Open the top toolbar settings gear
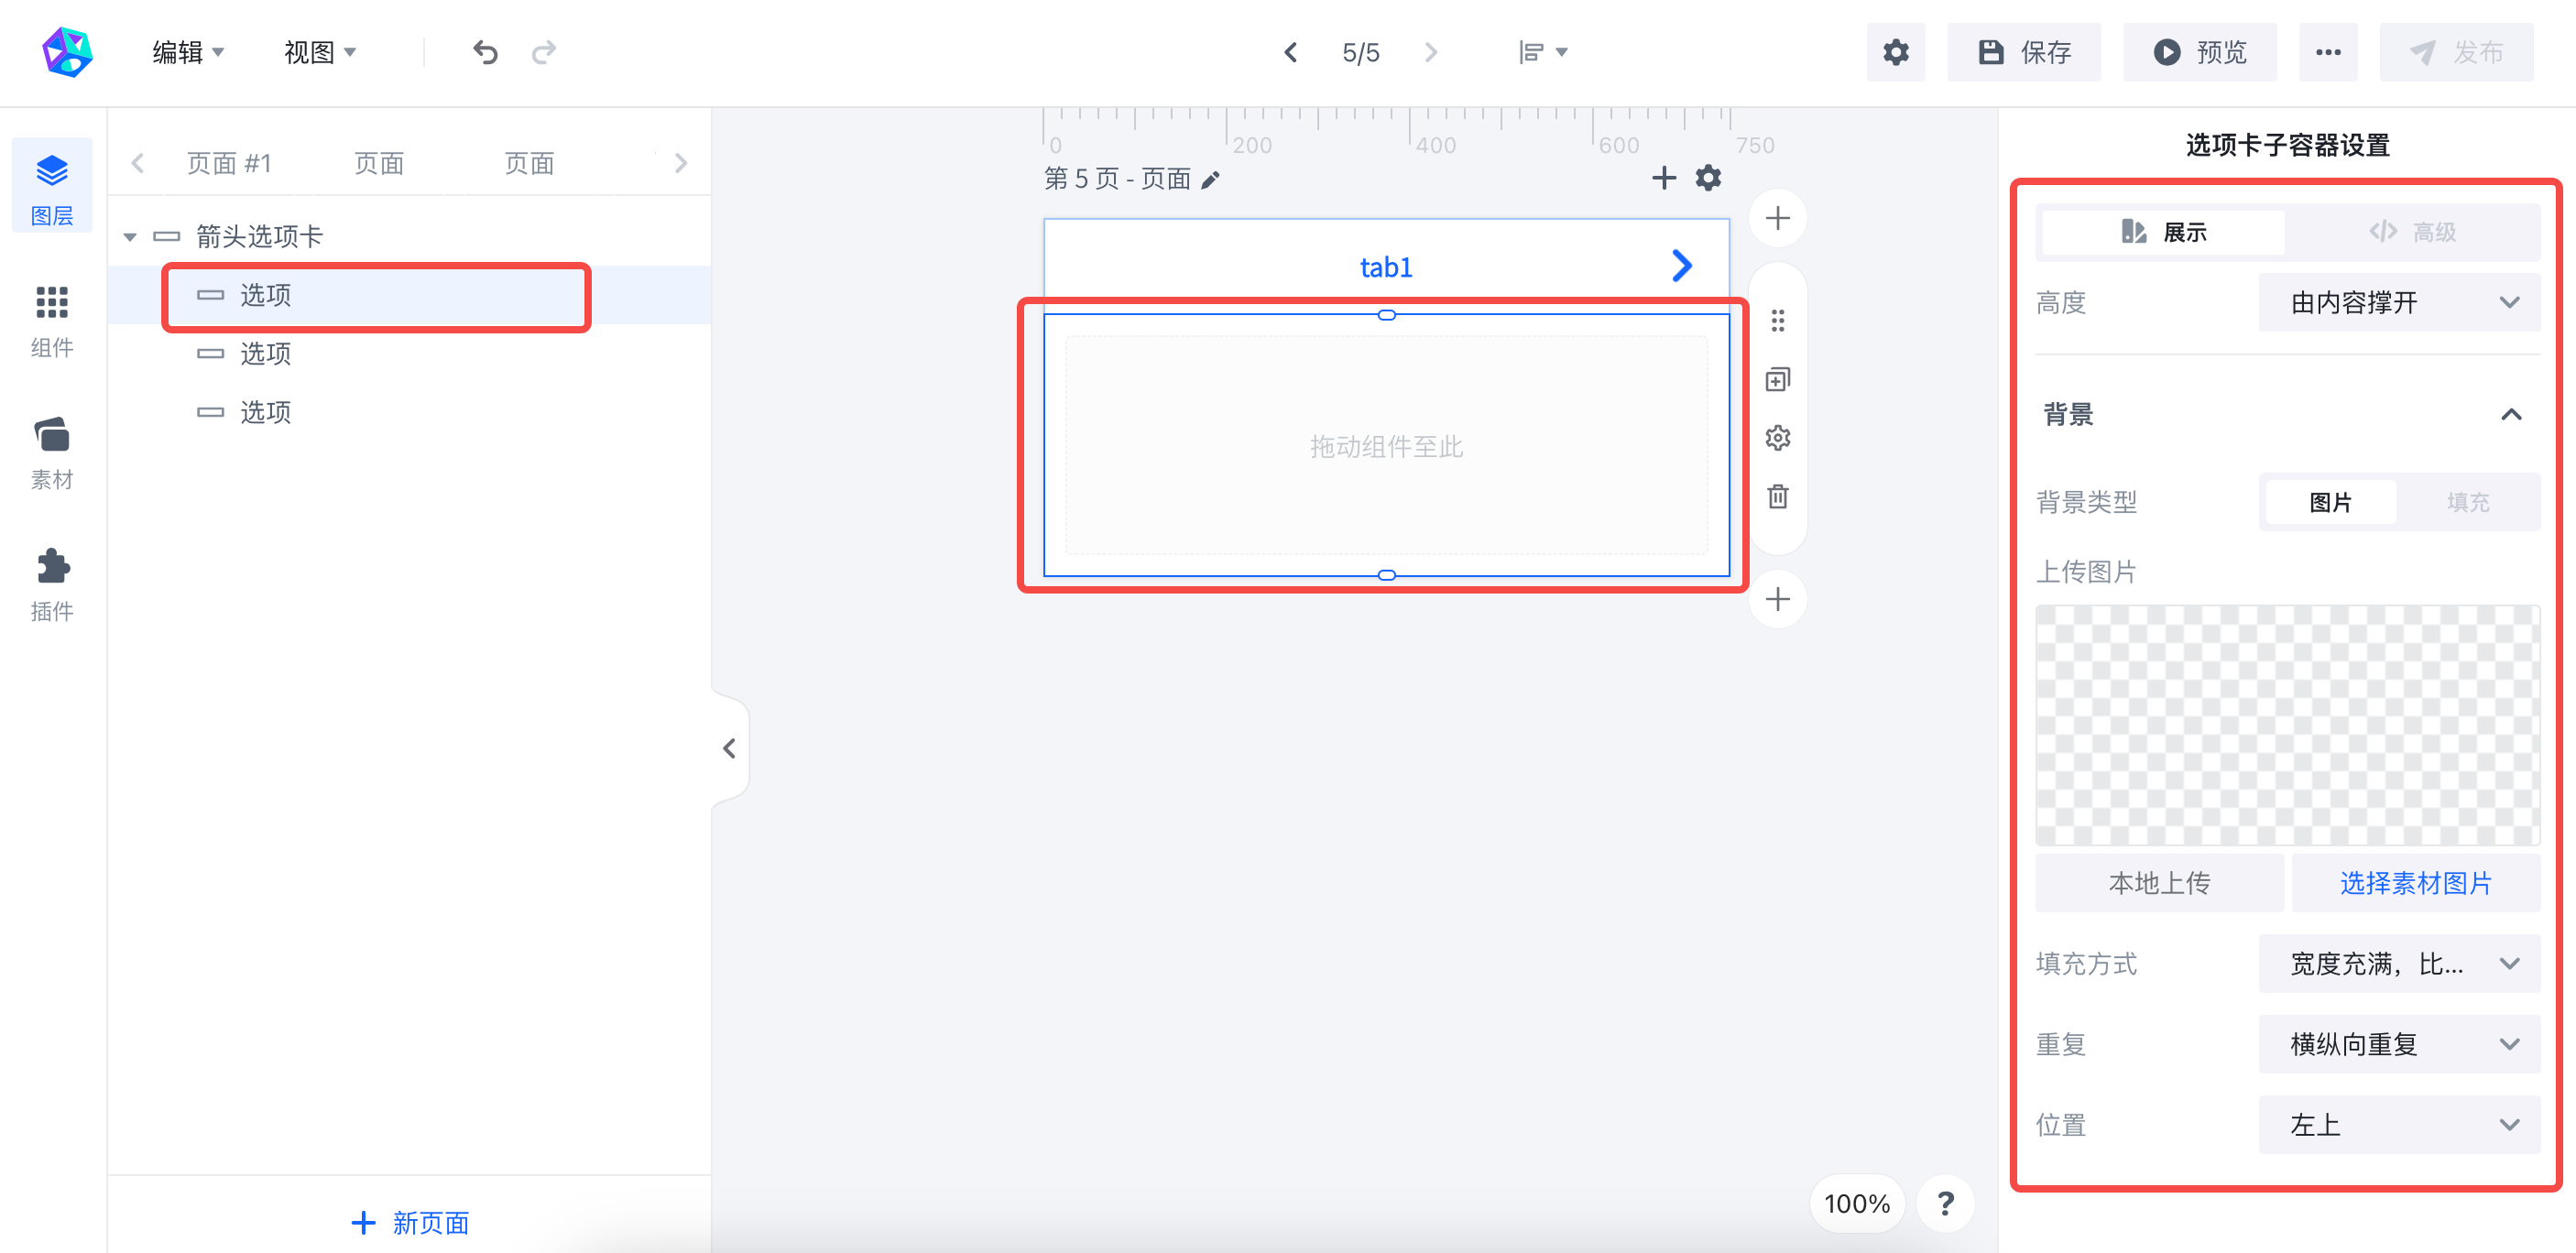This screenshot has width=2576, height=1253. pos(1895,52)
